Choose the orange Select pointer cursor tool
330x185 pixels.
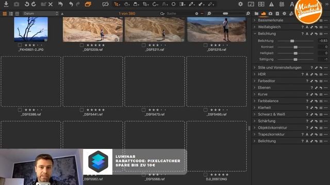click(117, 4)
